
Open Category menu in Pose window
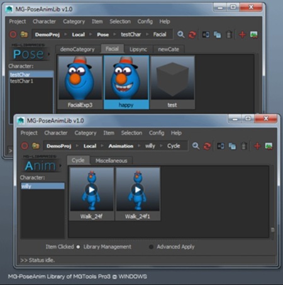tap(74, 21)
